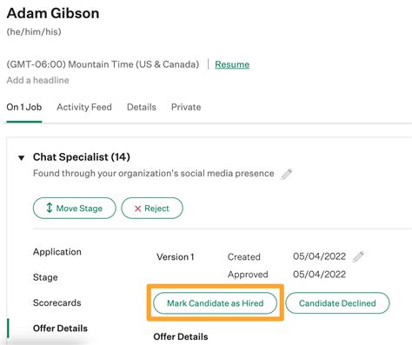412x345 pixels.
Task: Reject the candidate
Action: [x=152, y=208]
